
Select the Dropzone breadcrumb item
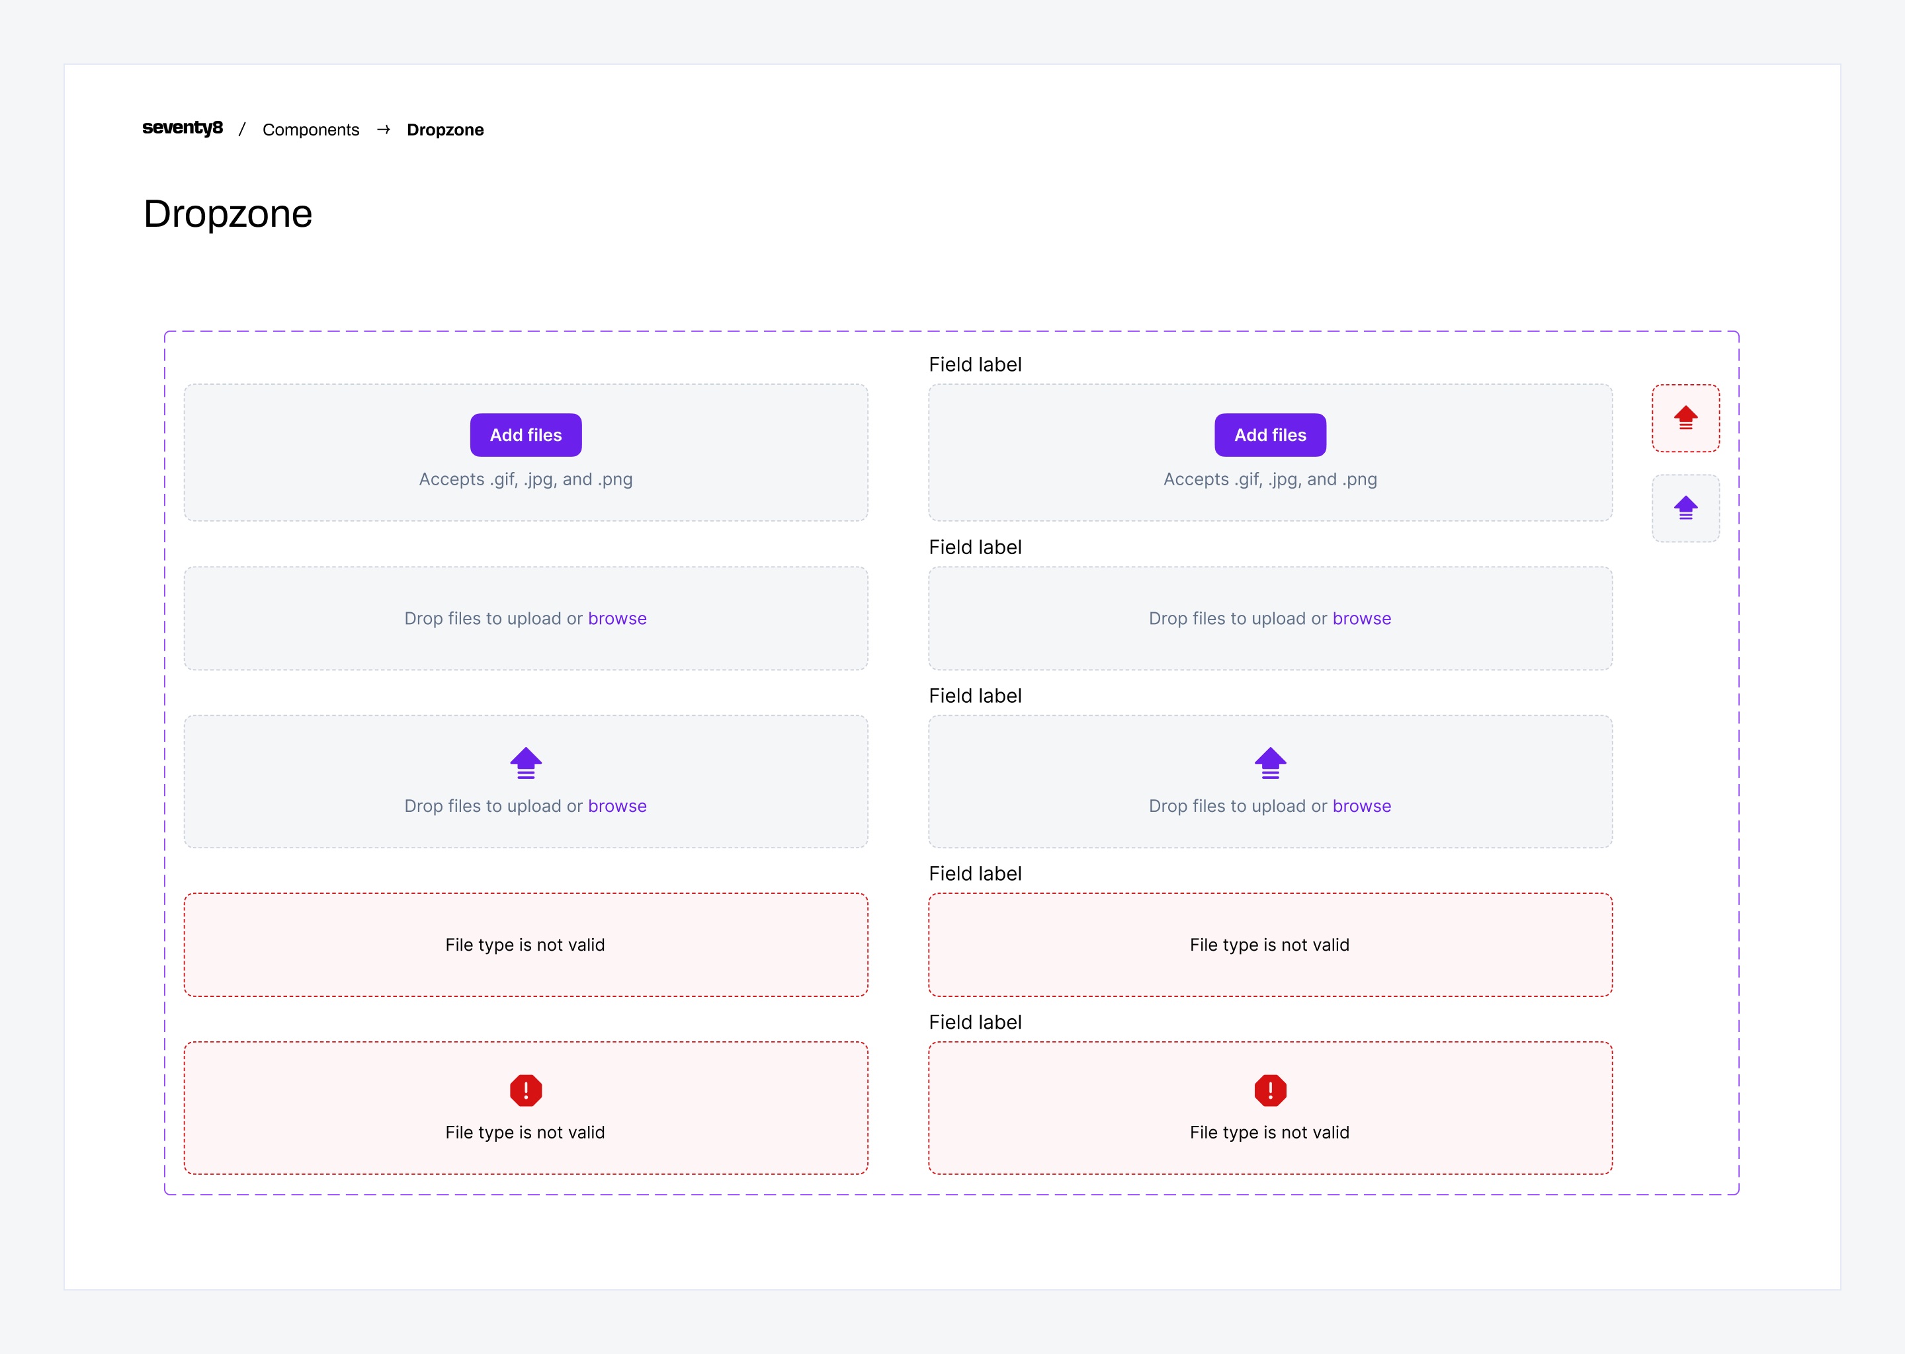(444, 130)
